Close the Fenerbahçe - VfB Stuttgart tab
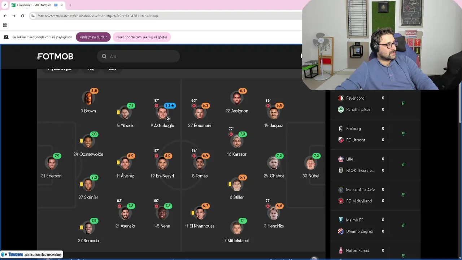462x260 pixels. [61, 5]
